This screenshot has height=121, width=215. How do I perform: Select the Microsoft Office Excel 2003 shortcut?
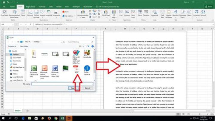pos(34,71)
